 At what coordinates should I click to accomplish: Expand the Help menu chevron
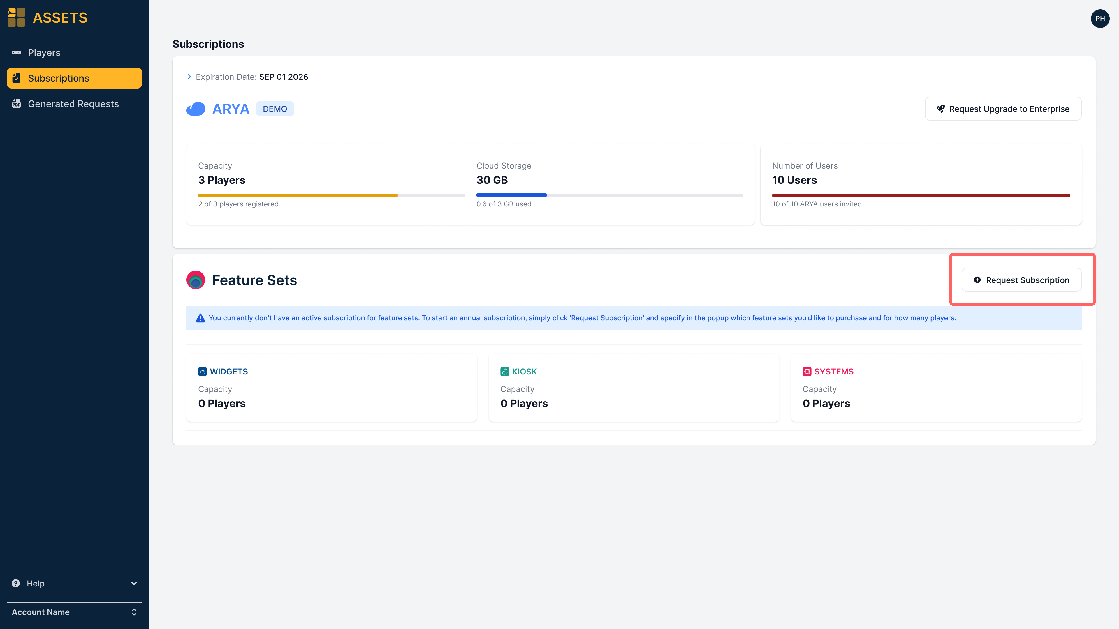tap(134, 583)
